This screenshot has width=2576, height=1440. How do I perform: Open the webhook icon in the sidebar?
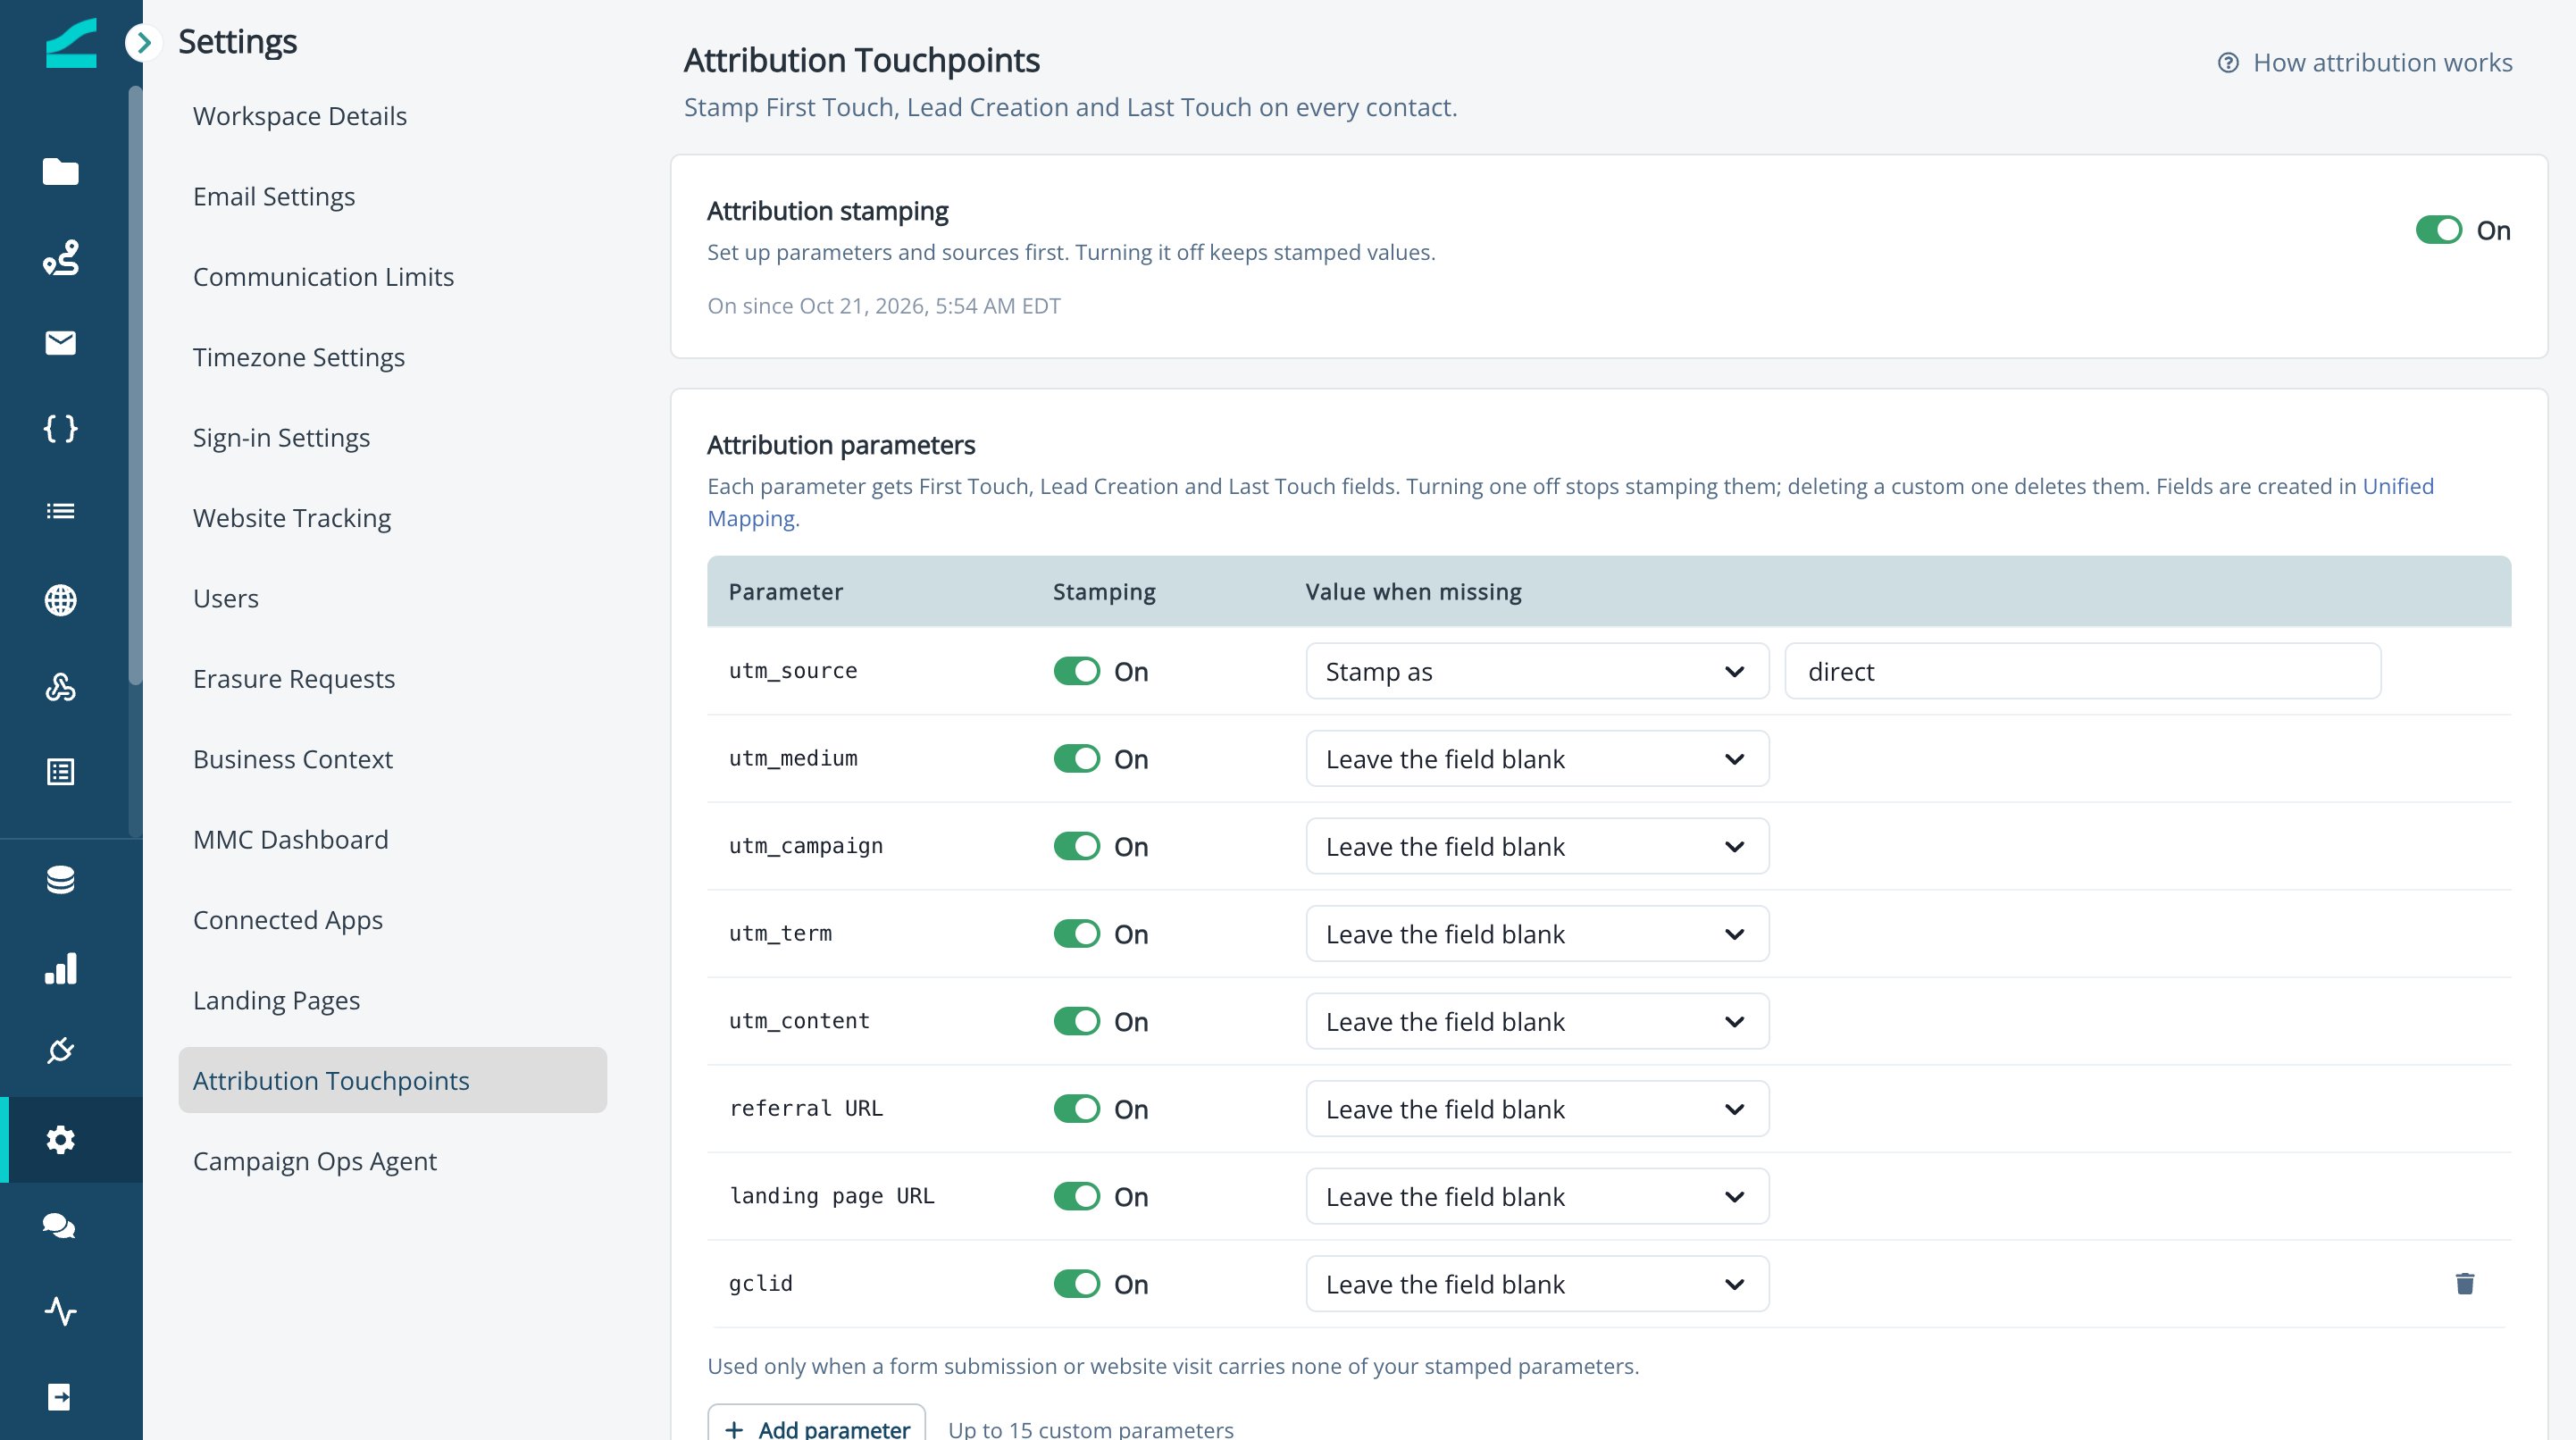[x=61, y=687]
